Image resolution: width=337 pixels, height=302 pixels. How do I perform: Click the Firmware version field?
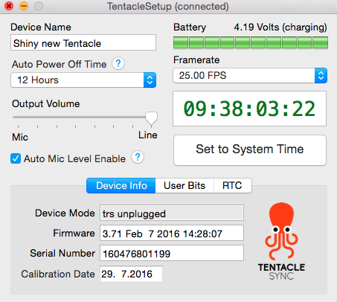[x=172, y=233]
